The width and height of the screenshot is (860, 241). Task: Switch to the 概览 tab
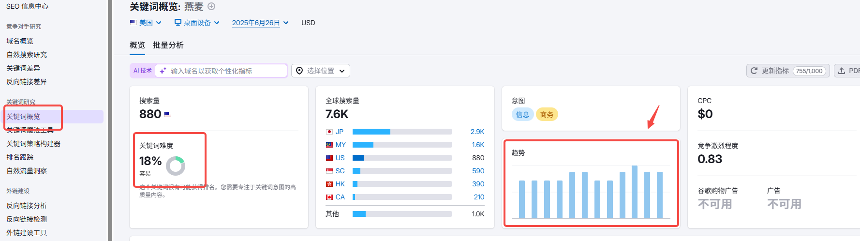[137, 45]
